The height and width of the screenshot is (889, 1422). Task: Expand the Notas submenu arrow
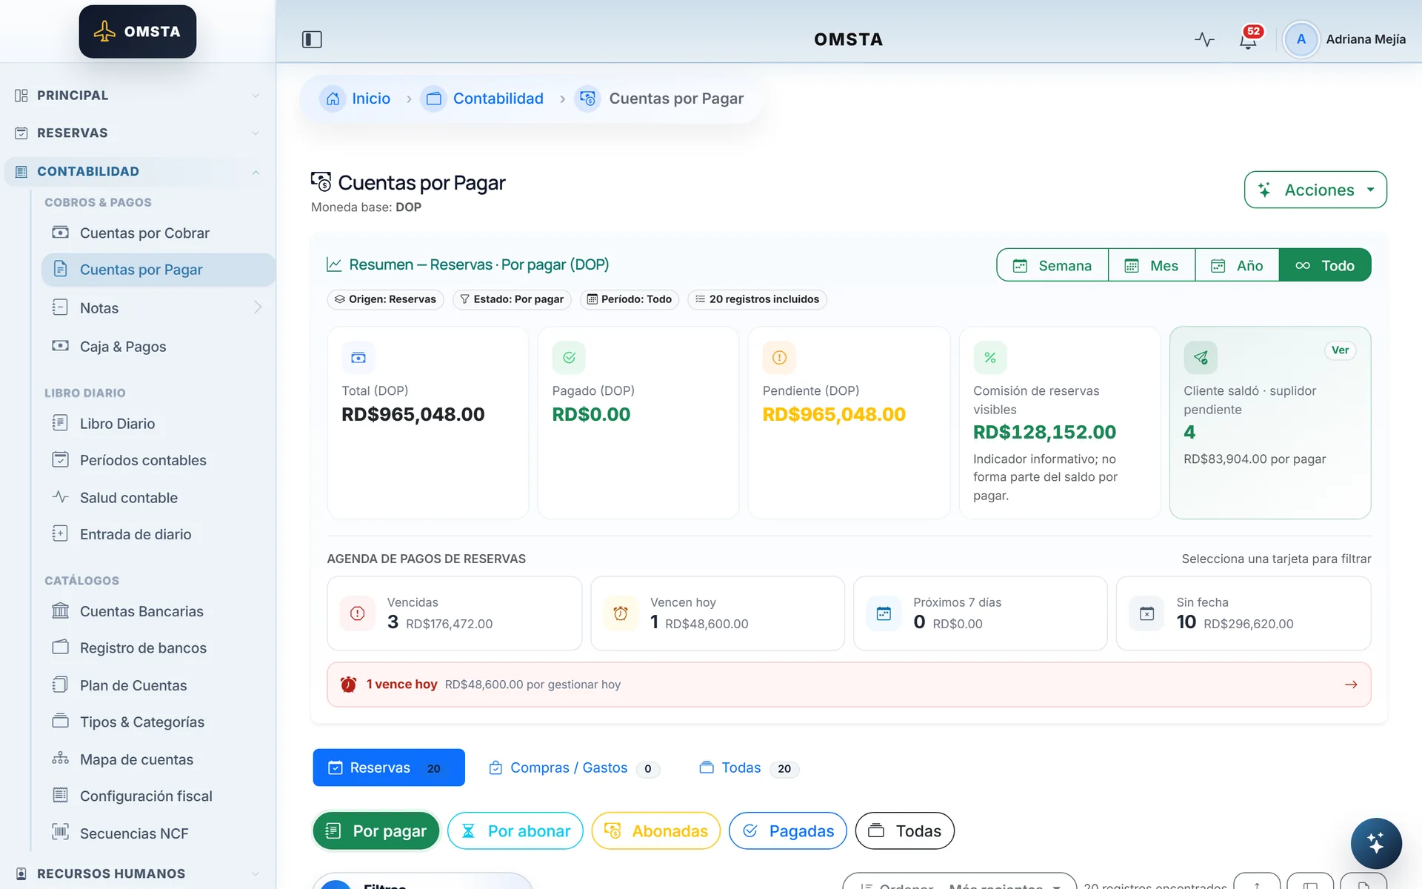point(257,307)
